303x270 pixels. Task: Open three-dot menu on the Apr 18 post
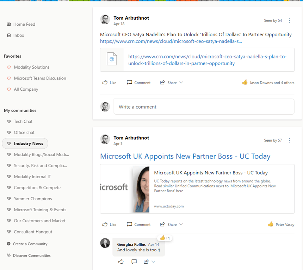point(289,21)
